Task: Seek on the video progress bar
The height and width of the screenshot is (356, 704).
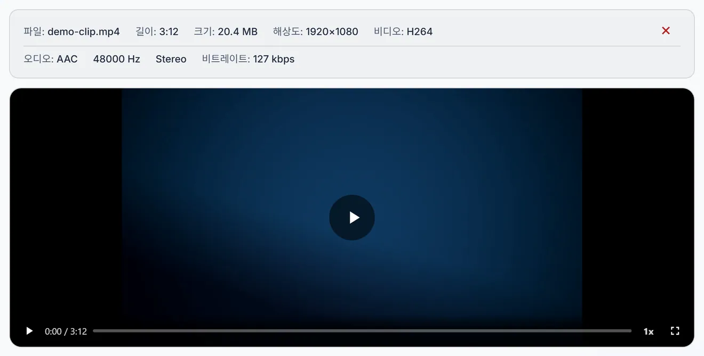Action: (x=362, y=331)
